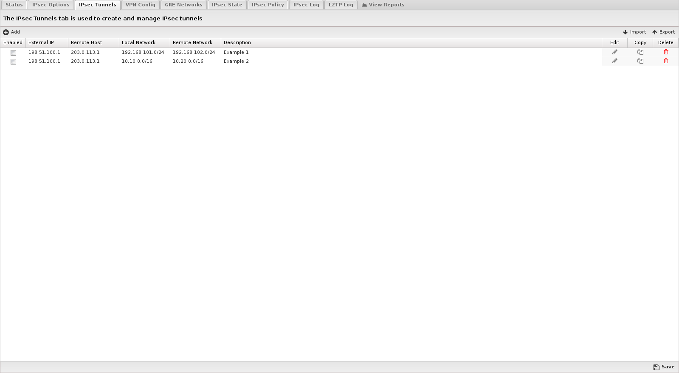Open View Reports
The width and height of the screenshot is (679, 373).
tap(383, 5)
